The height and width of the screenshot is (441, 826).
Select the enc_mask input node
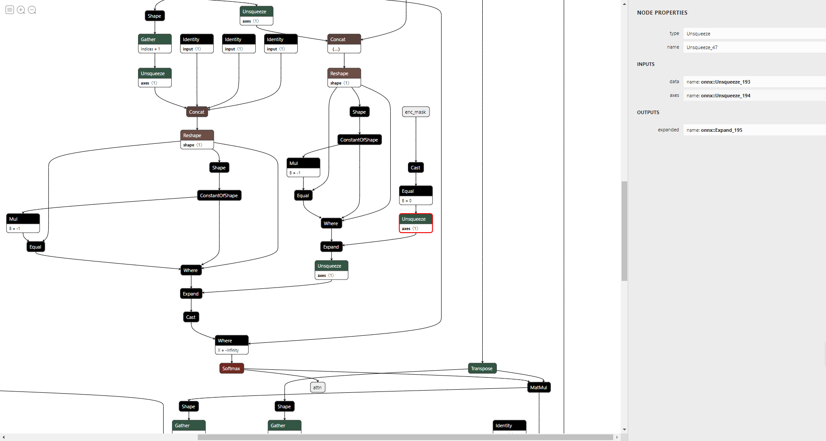pos(415,111)
